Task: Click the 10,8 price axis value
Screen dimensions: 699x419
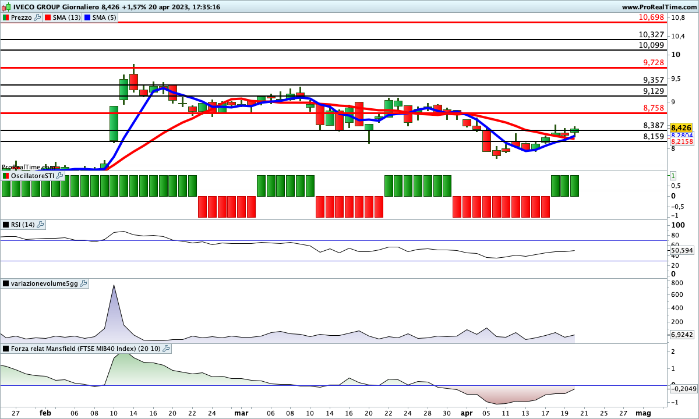Action: (x=677, y=17)
